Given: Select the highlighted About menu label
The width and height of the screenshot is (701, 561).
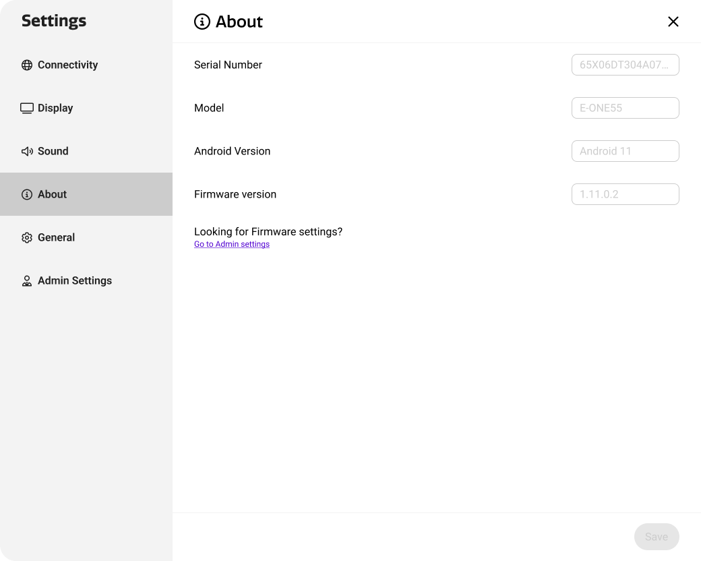Looking at the screenshot, I should point(52,194).
